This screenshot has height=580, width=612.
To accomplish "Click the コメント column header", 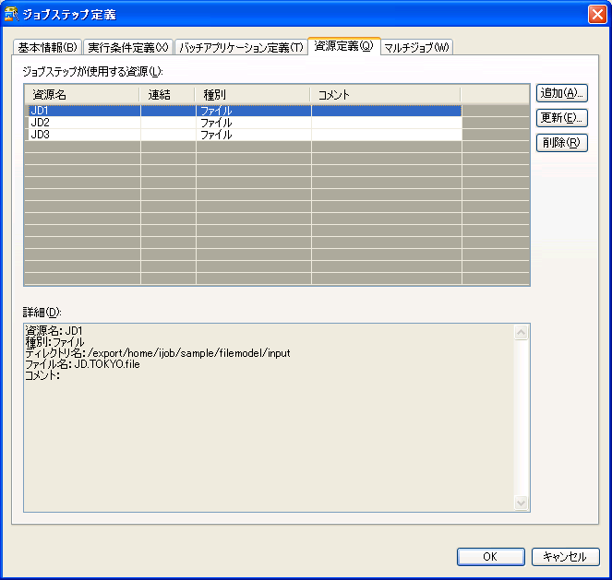I will tap(385, 95).
